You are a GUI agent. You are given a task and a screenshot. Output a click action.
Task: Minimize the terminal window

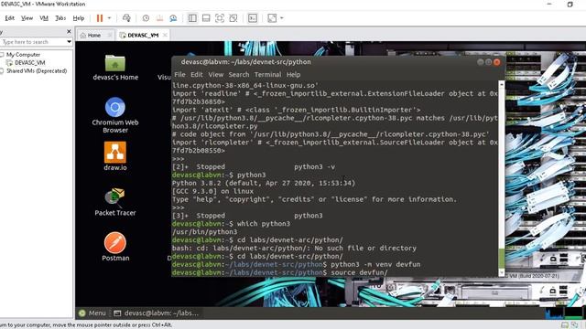(481, 62)
